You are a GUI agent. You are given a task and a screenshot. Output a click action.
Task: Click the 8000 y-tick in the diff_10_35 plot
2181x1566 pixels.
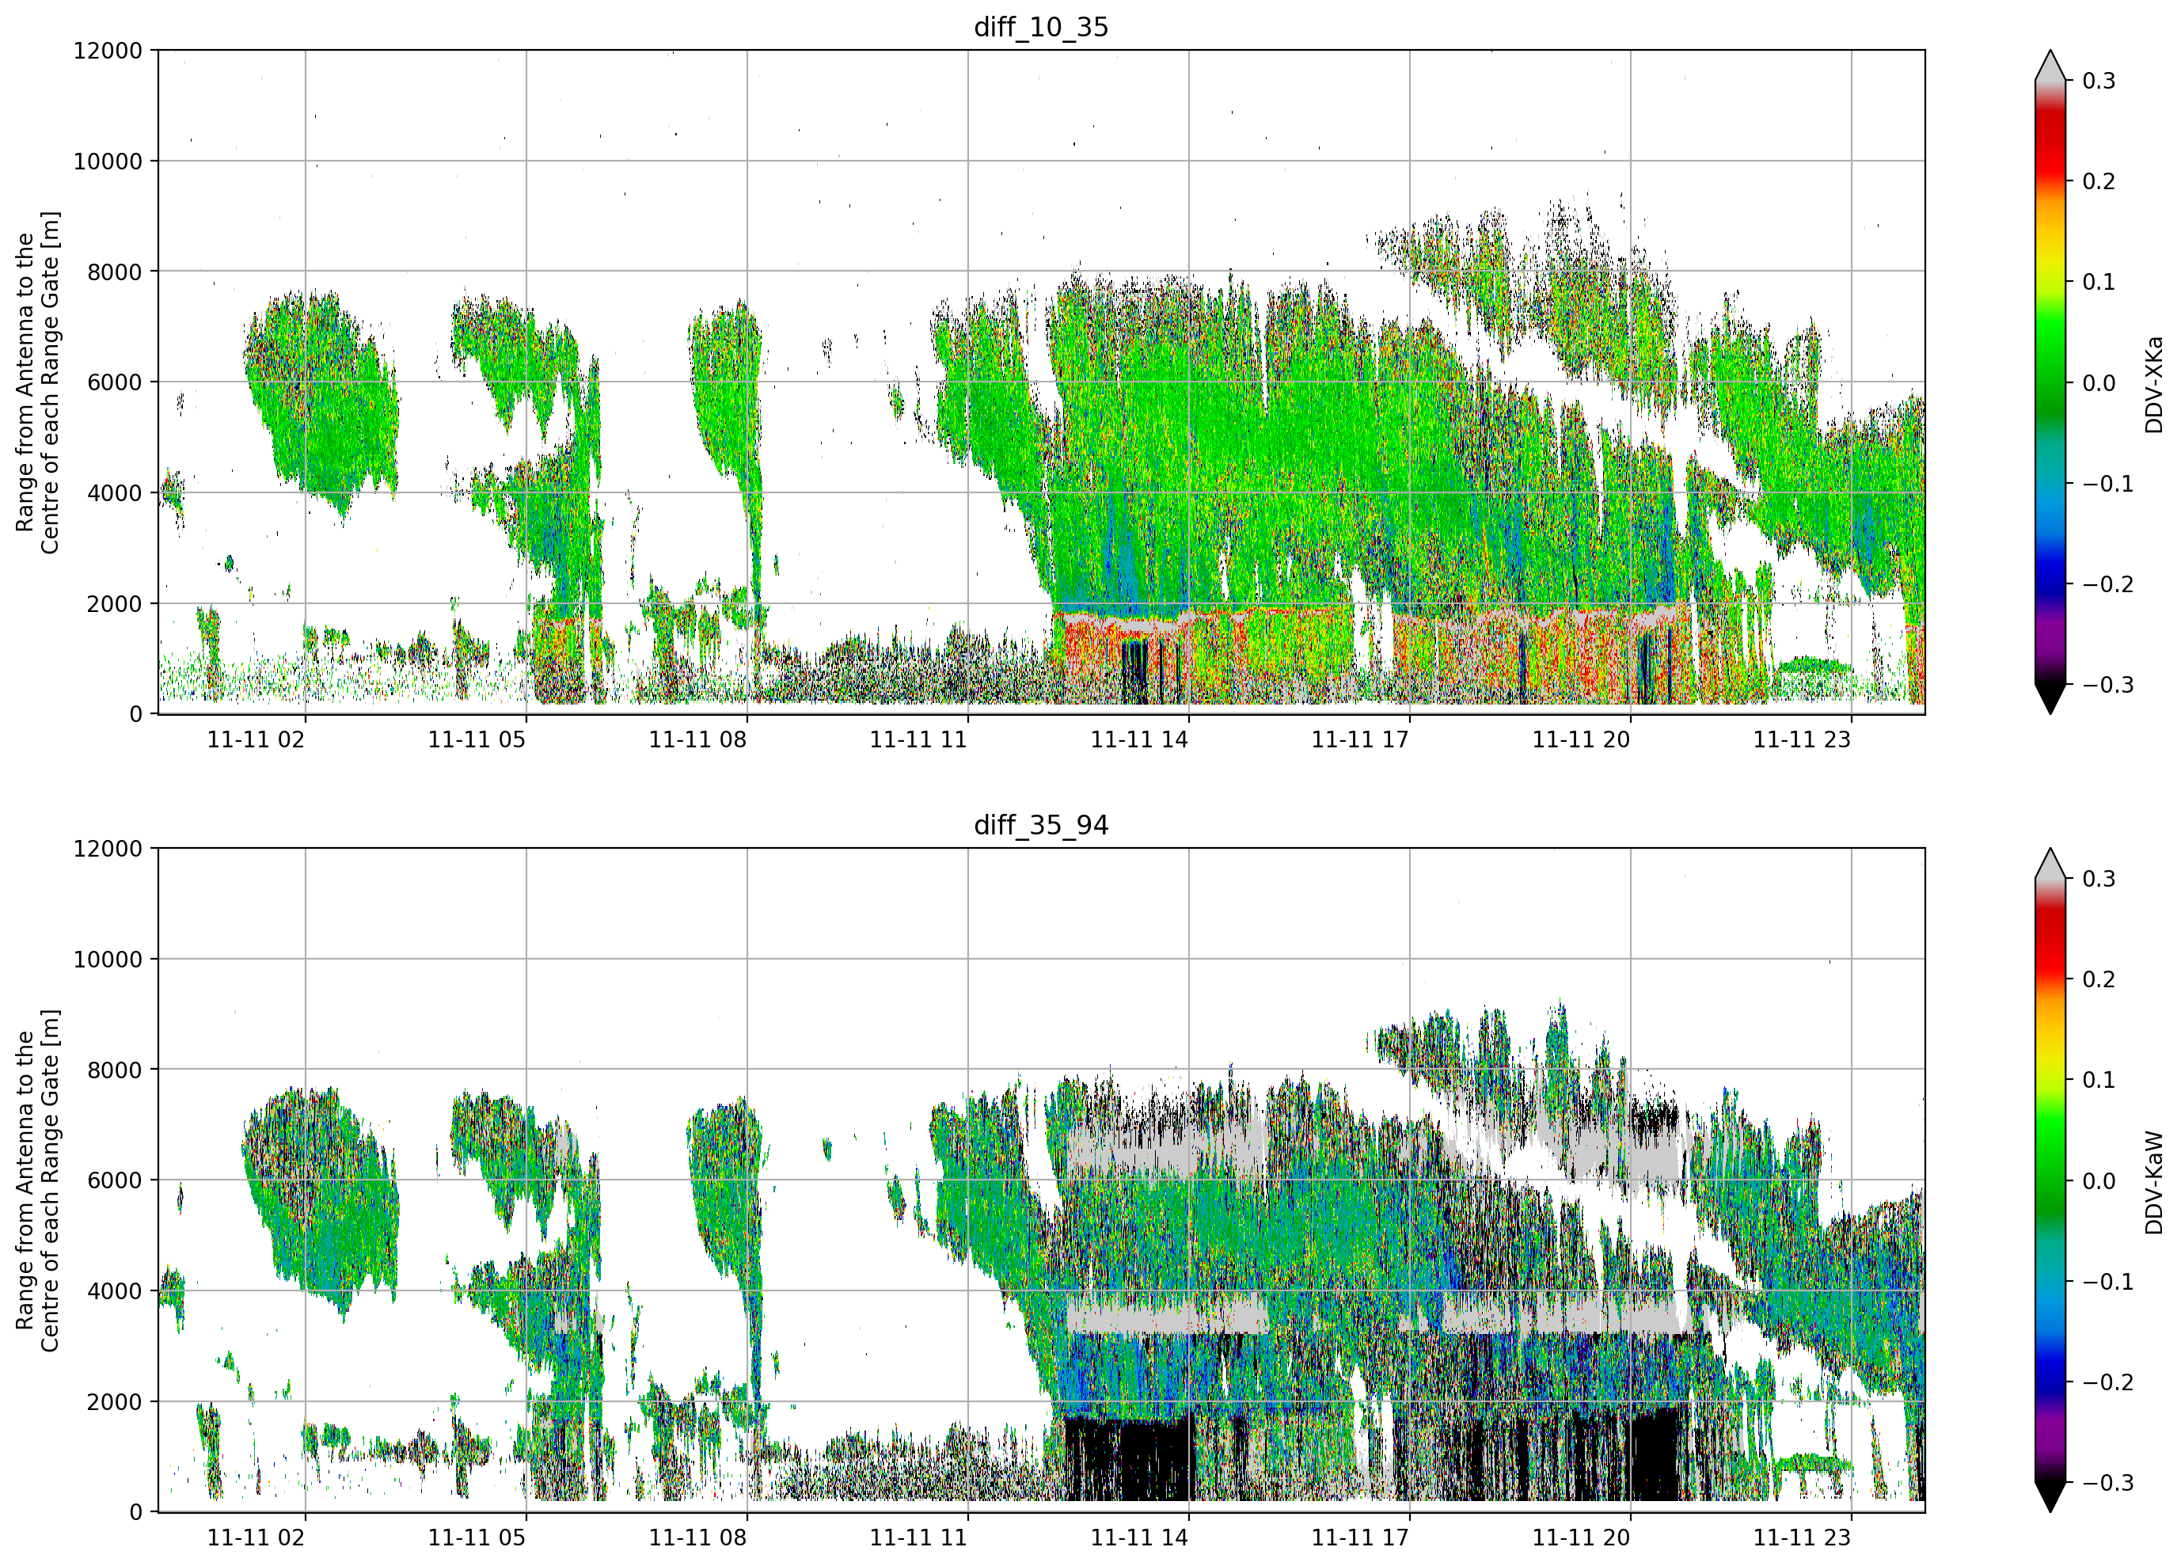pos(115,272)
